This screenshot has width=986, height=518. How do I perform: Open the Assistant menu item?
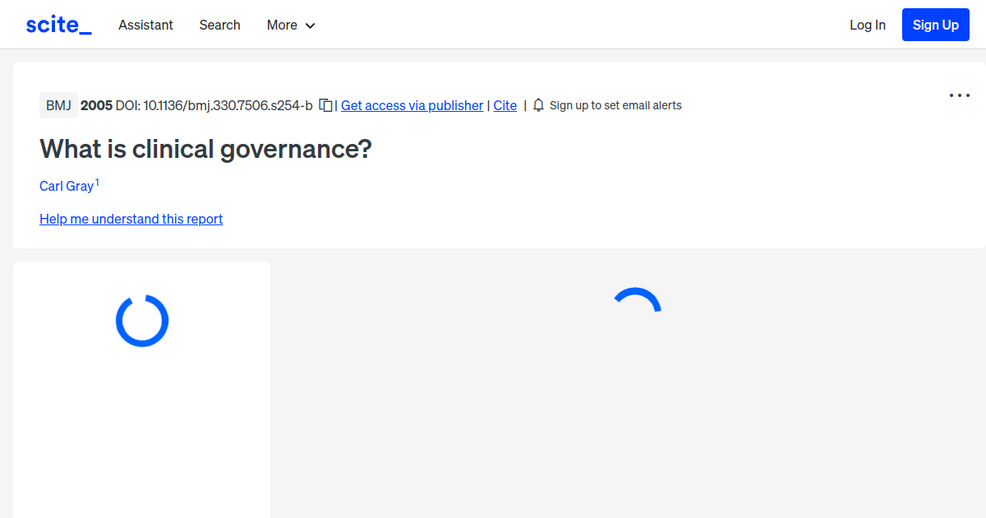click(x=145, y=25)
